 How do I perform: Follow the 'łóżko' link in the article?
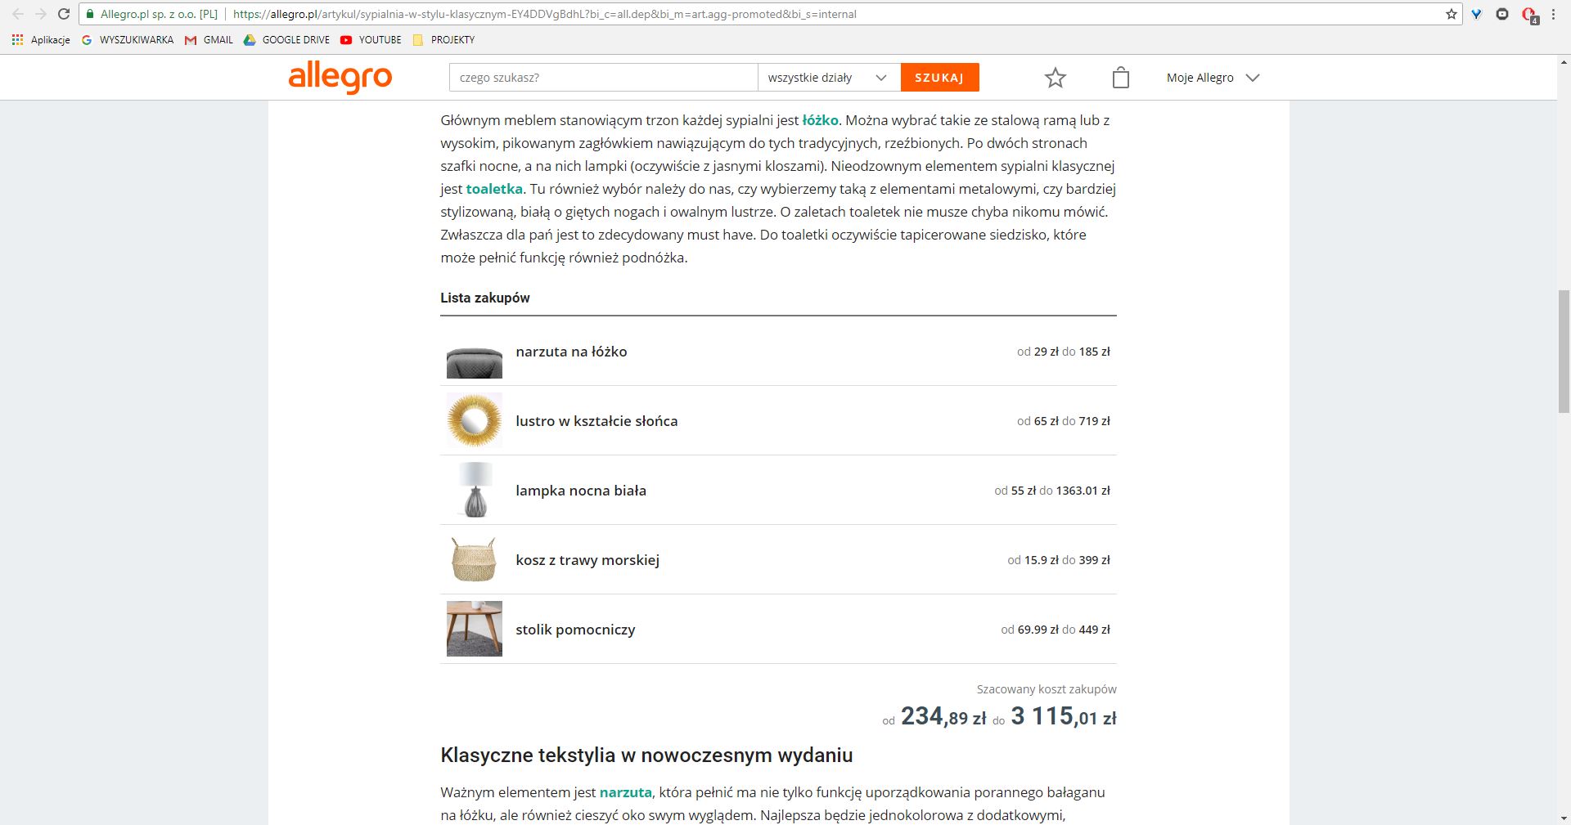[820, 120]
